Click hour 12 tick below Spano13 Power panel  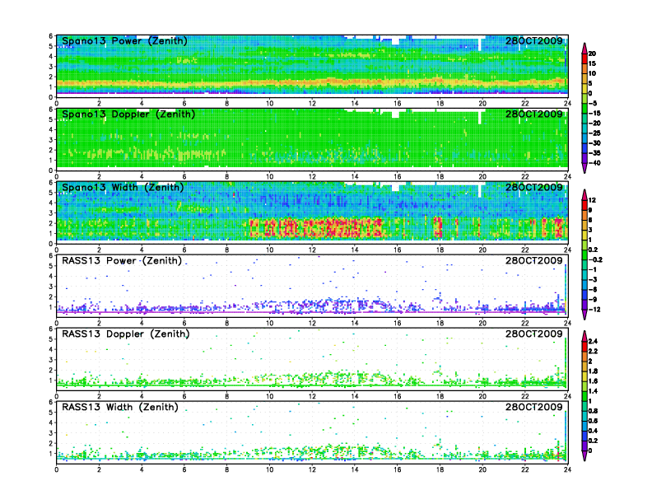tap(312, 103)
